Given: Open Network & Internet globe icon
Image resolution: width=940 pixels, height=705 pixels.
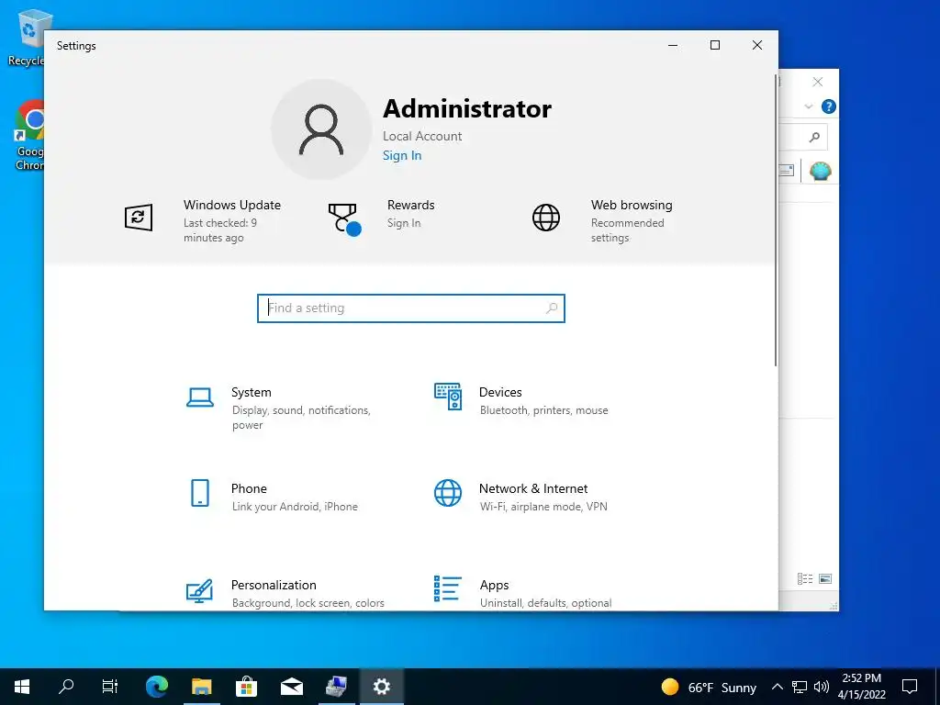Looking at the screenshot, I should pos(448,493).
